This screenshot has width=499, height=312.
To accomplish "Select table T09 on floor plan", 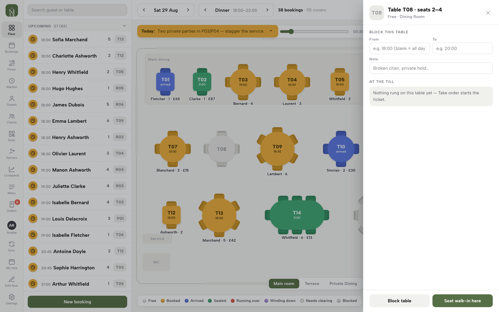I will (277, 149).
